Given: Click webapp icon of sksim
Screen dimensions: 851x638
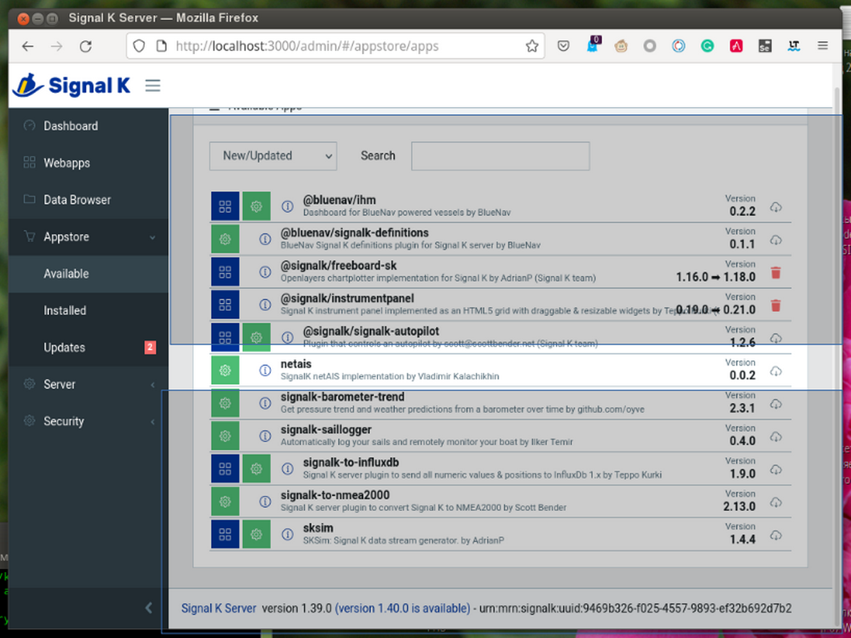Looking at the screenshot, I should 225,534.
